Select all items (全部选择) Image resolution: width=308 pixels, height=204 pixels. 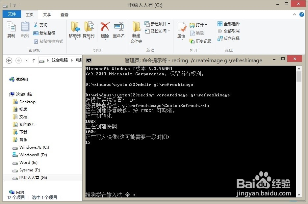229,24
